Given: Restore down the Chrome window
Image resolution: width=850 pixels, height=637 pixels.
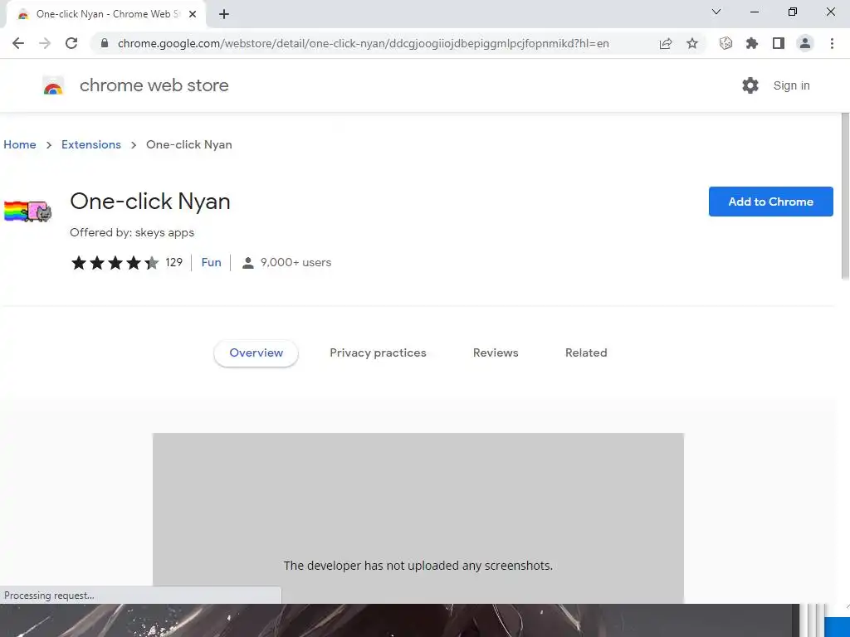Looking at the screenshot, I should coord(793,12).
